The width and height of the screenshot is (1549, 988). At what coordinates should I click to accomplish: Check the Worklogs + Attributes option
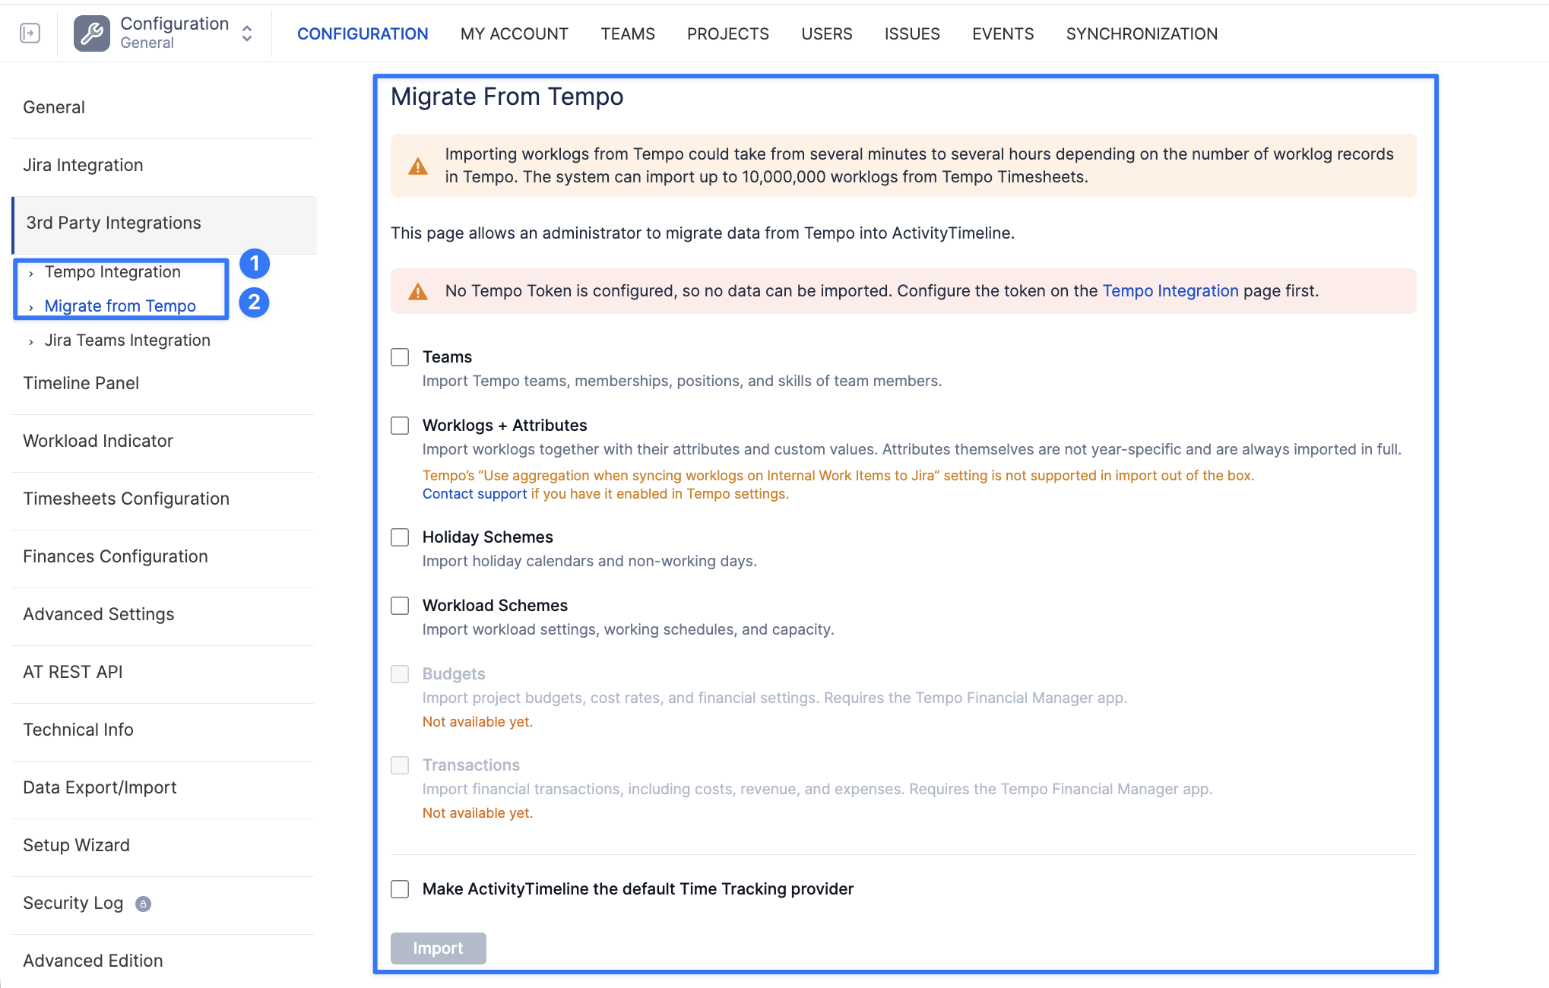point(400,426)
